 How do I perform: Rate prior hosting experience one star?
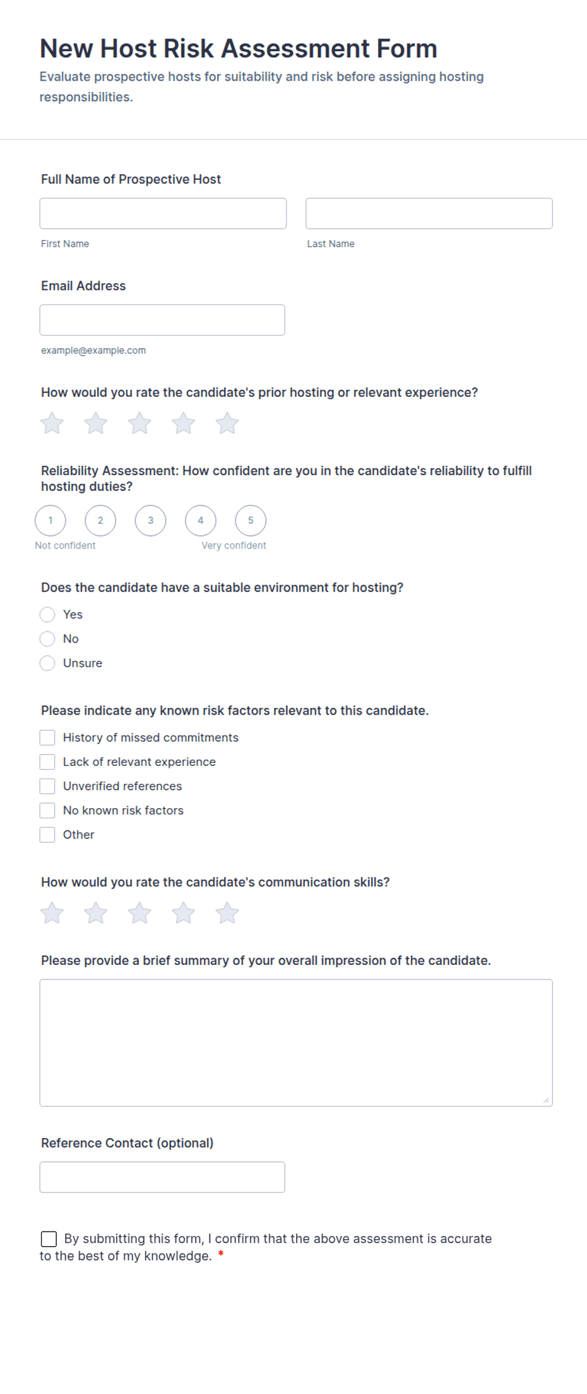click(x=52, y=423)
